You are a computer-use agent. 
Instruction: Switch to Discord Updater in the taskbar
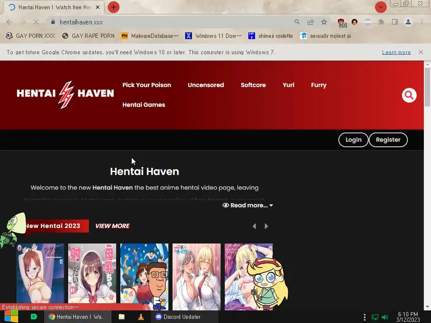coord(184,317)
